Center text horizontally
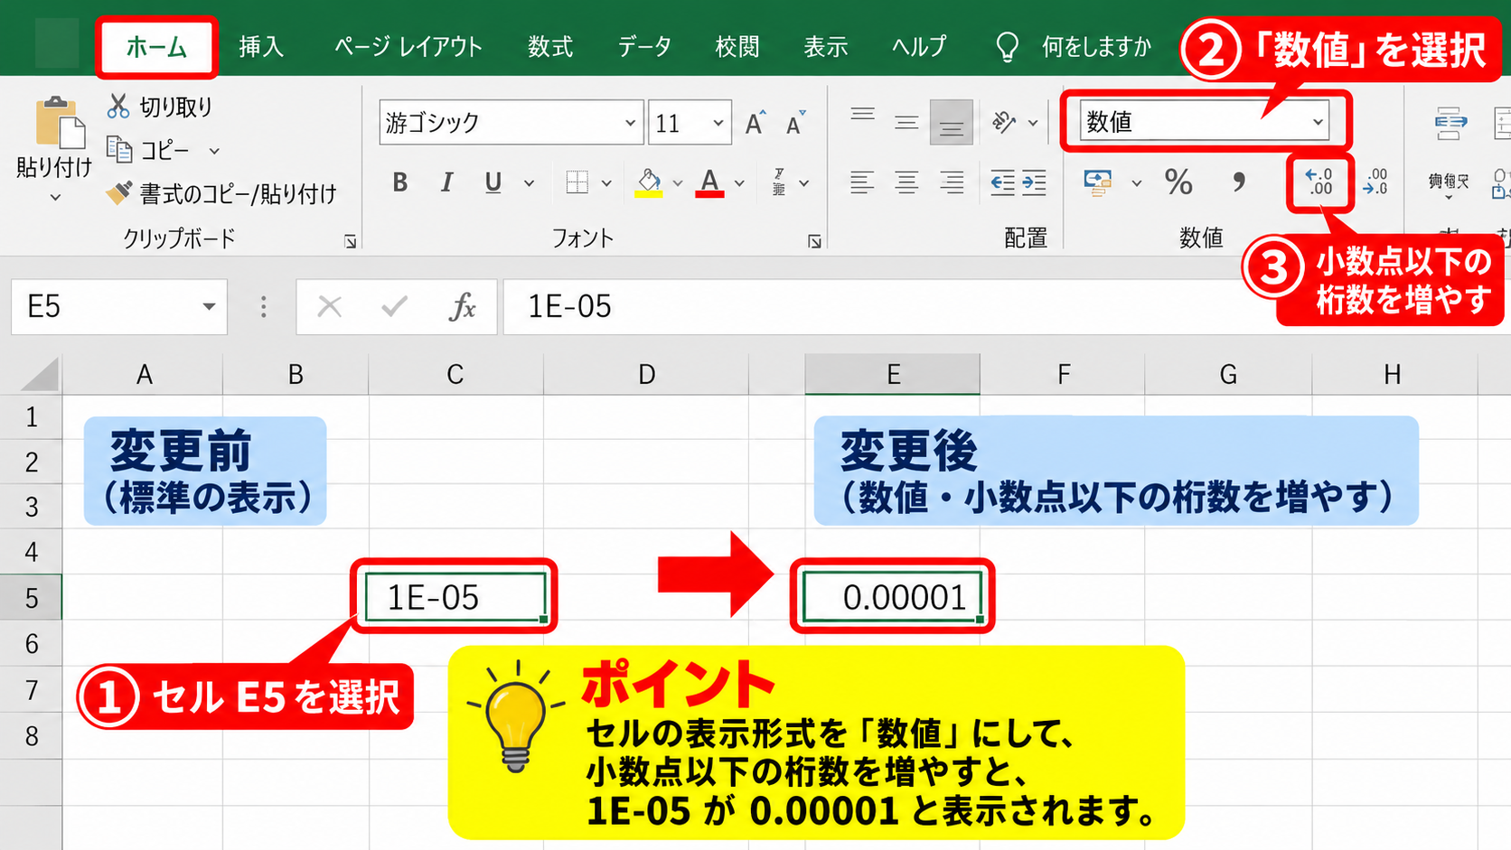Image resolution: width=1511 pixels, height=850 pixels. [906, 182]
